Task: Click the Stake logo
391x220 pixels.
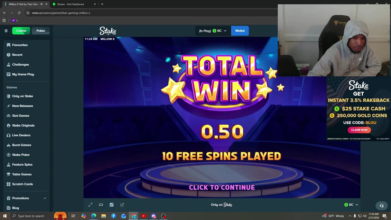Action: coord(108,31)
